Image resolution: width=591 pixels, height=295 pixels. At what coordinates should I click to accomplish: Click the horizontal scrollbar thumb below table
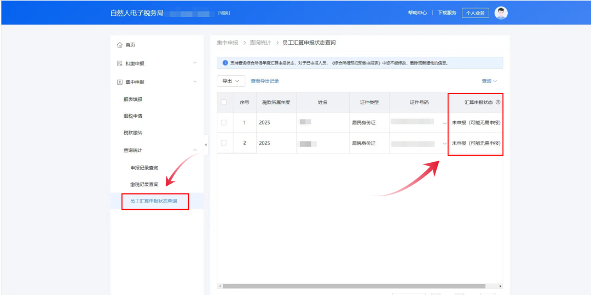point(354,286)
